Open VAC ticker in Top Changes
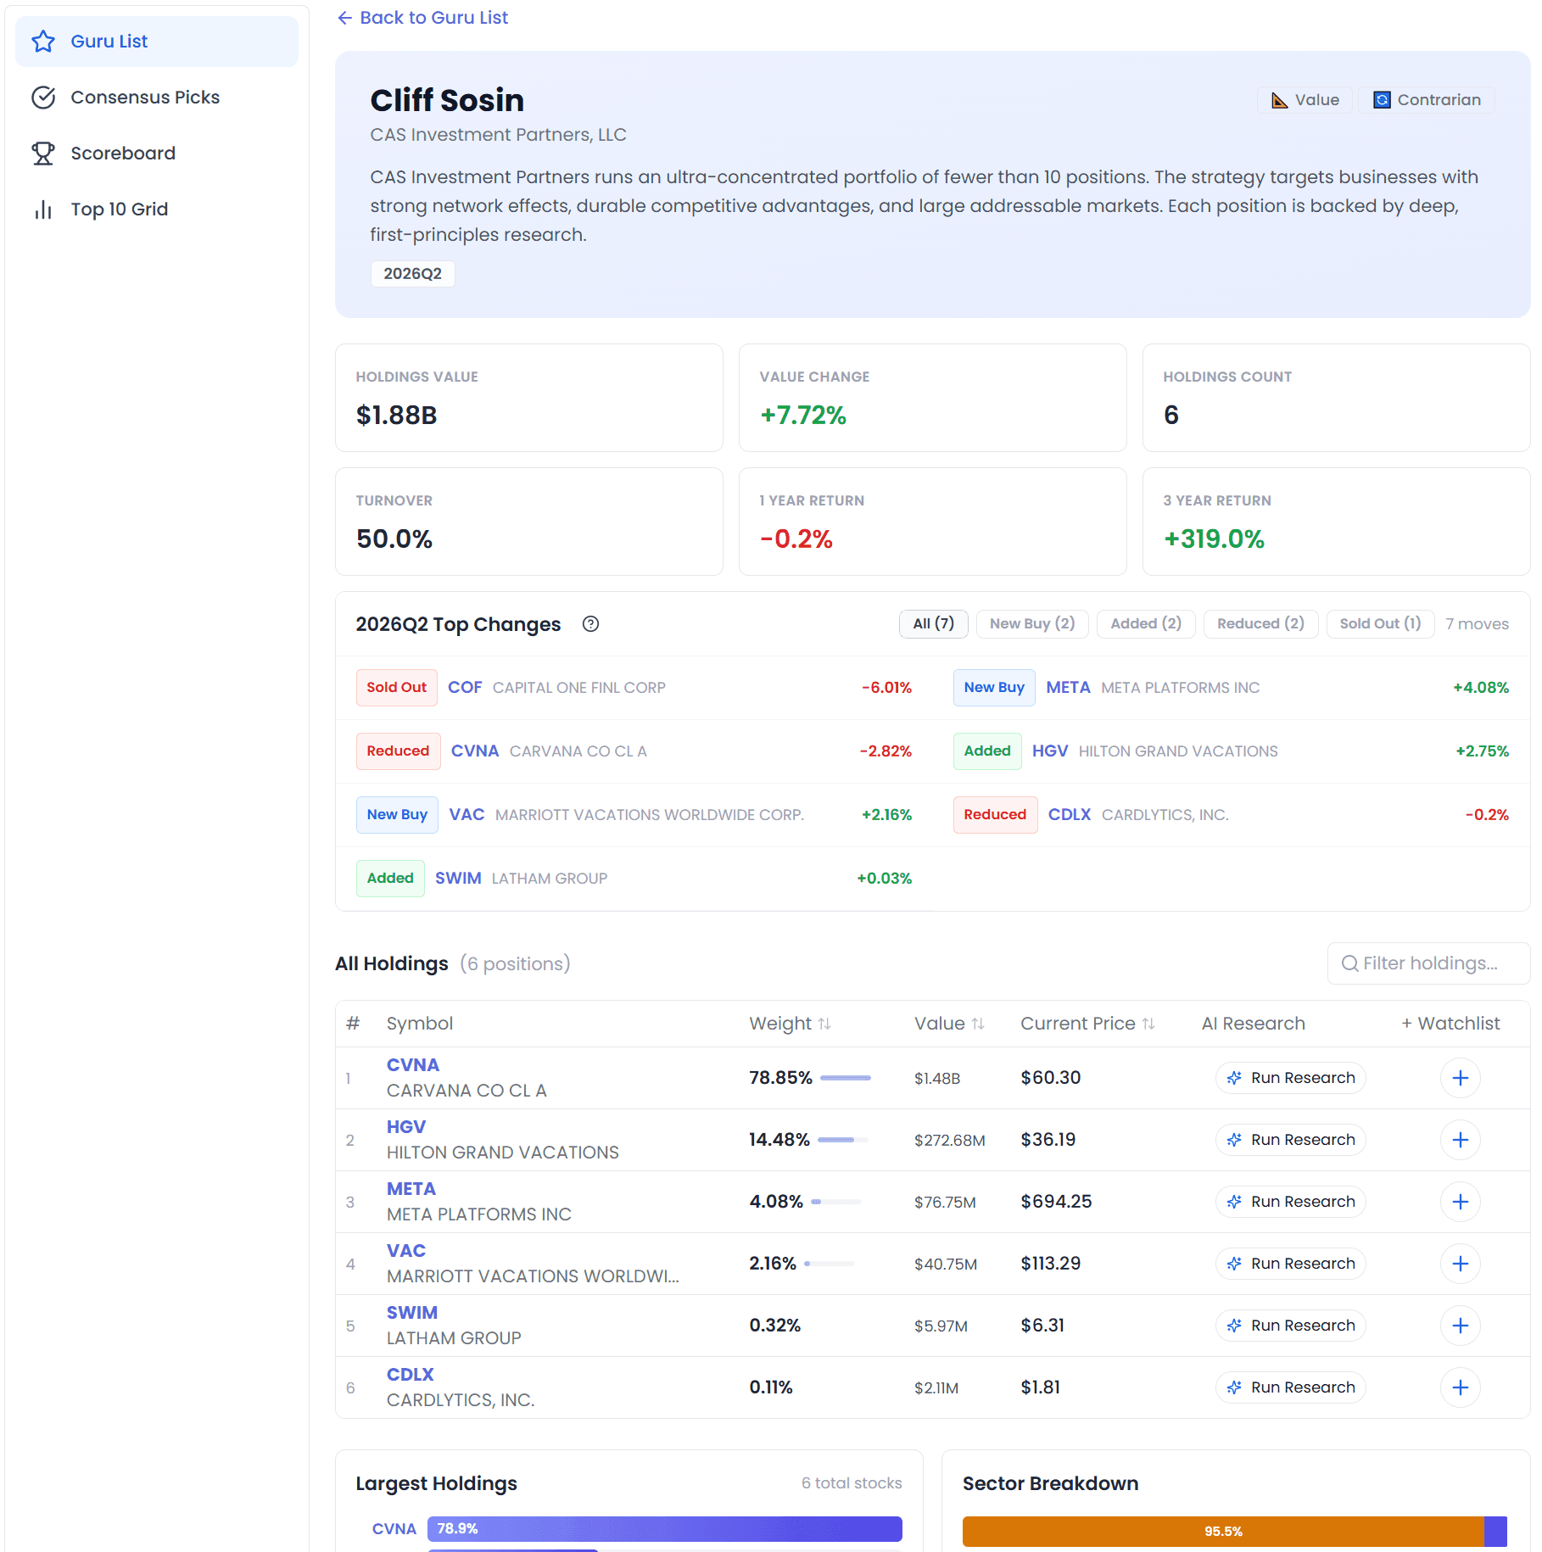This screenshot has height=1552, width=1542. coord(467,815)
